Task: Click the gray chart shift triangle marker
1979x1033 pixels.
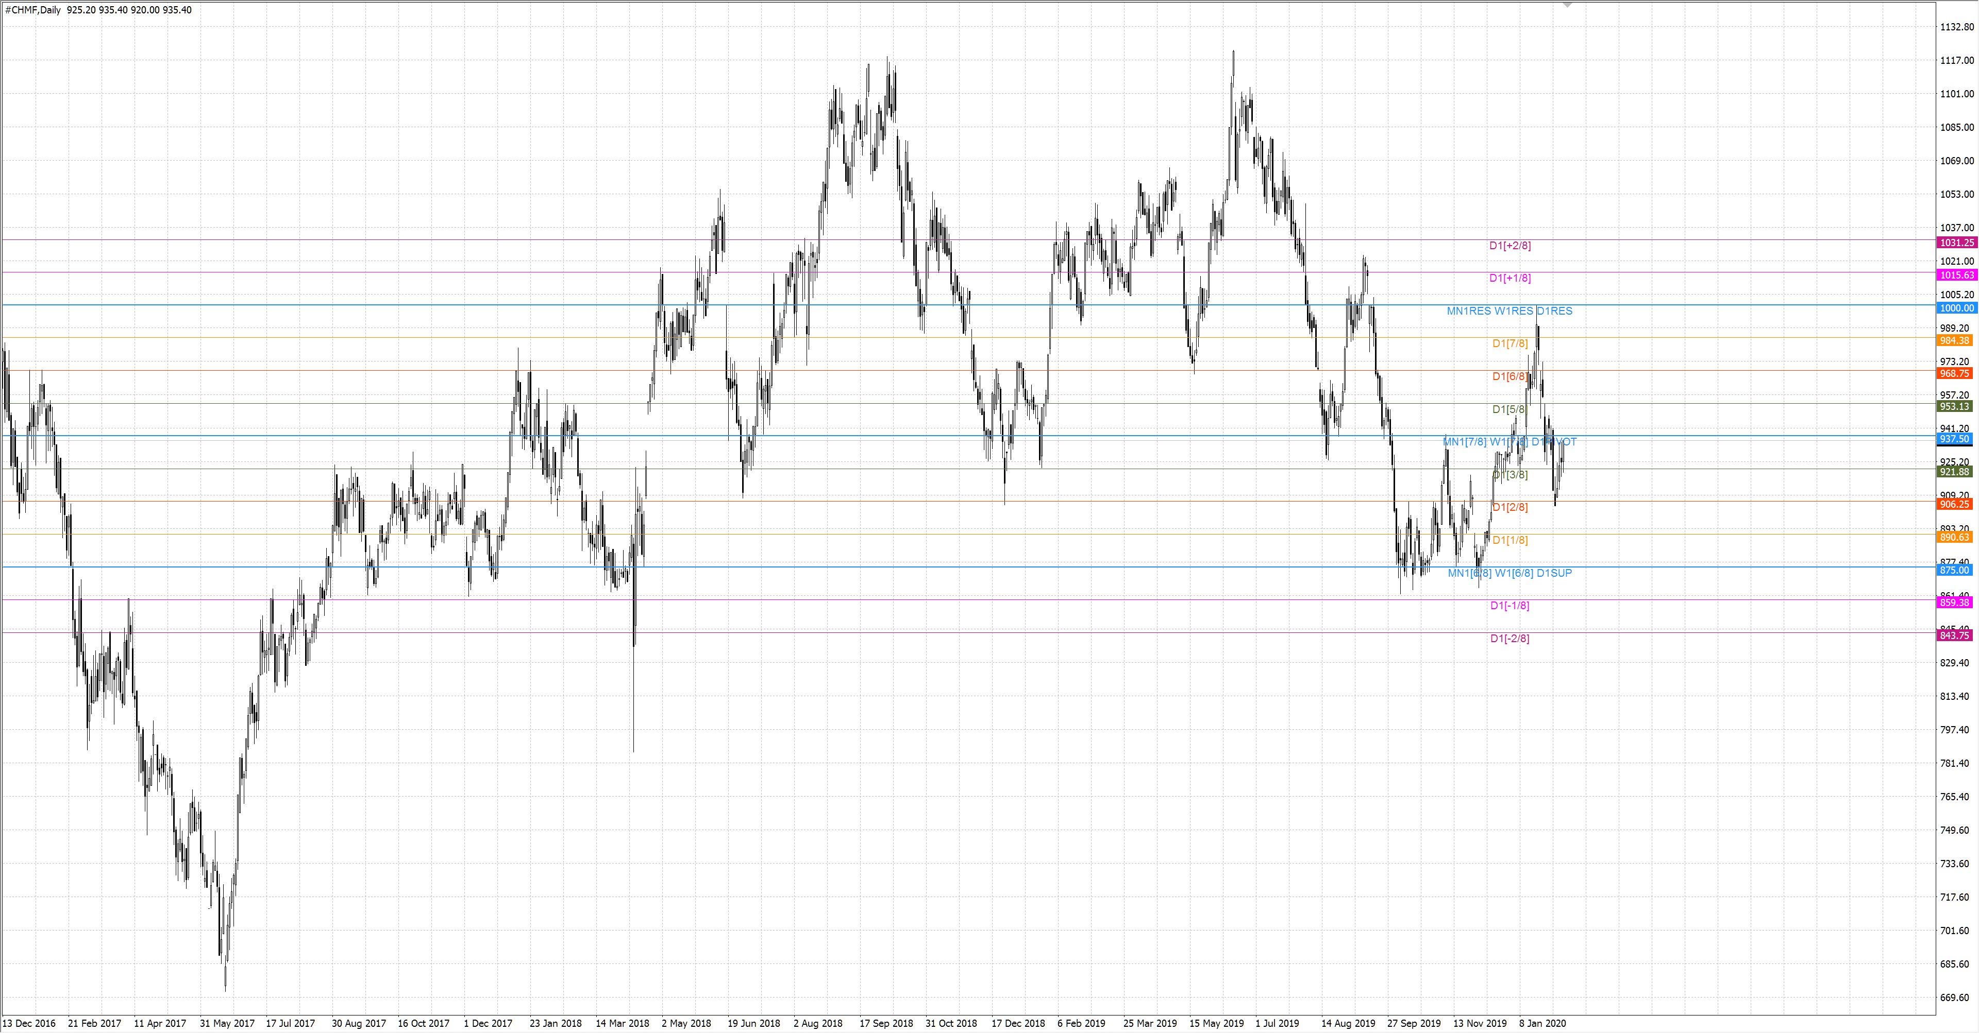Action: 1568,5
